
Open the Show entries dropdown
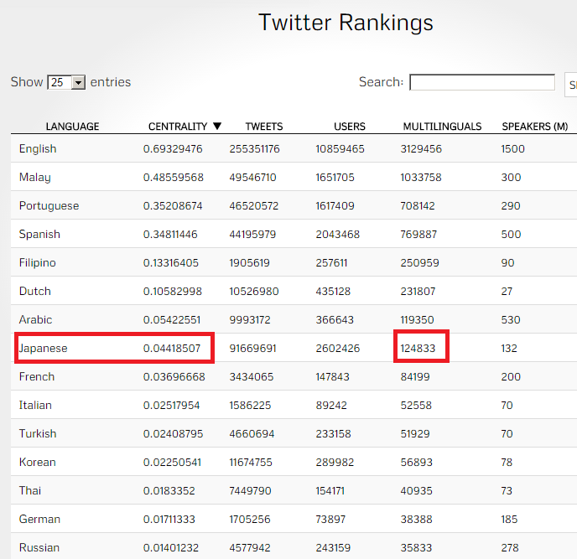pos(66,82)
